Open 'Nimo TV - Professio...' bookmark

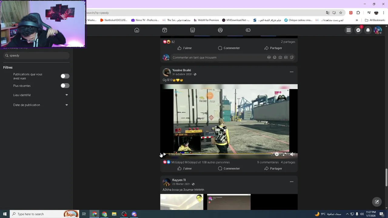(145, 20)
